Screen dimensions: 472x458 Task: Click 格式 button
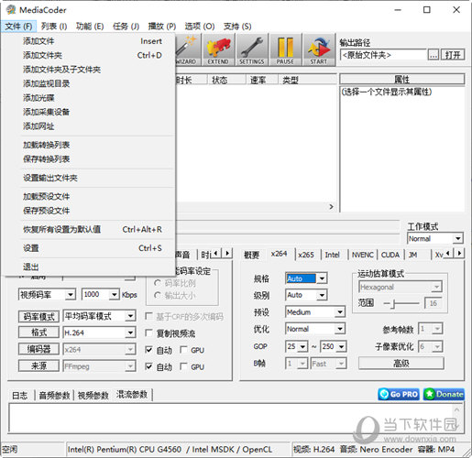[38, 333]
